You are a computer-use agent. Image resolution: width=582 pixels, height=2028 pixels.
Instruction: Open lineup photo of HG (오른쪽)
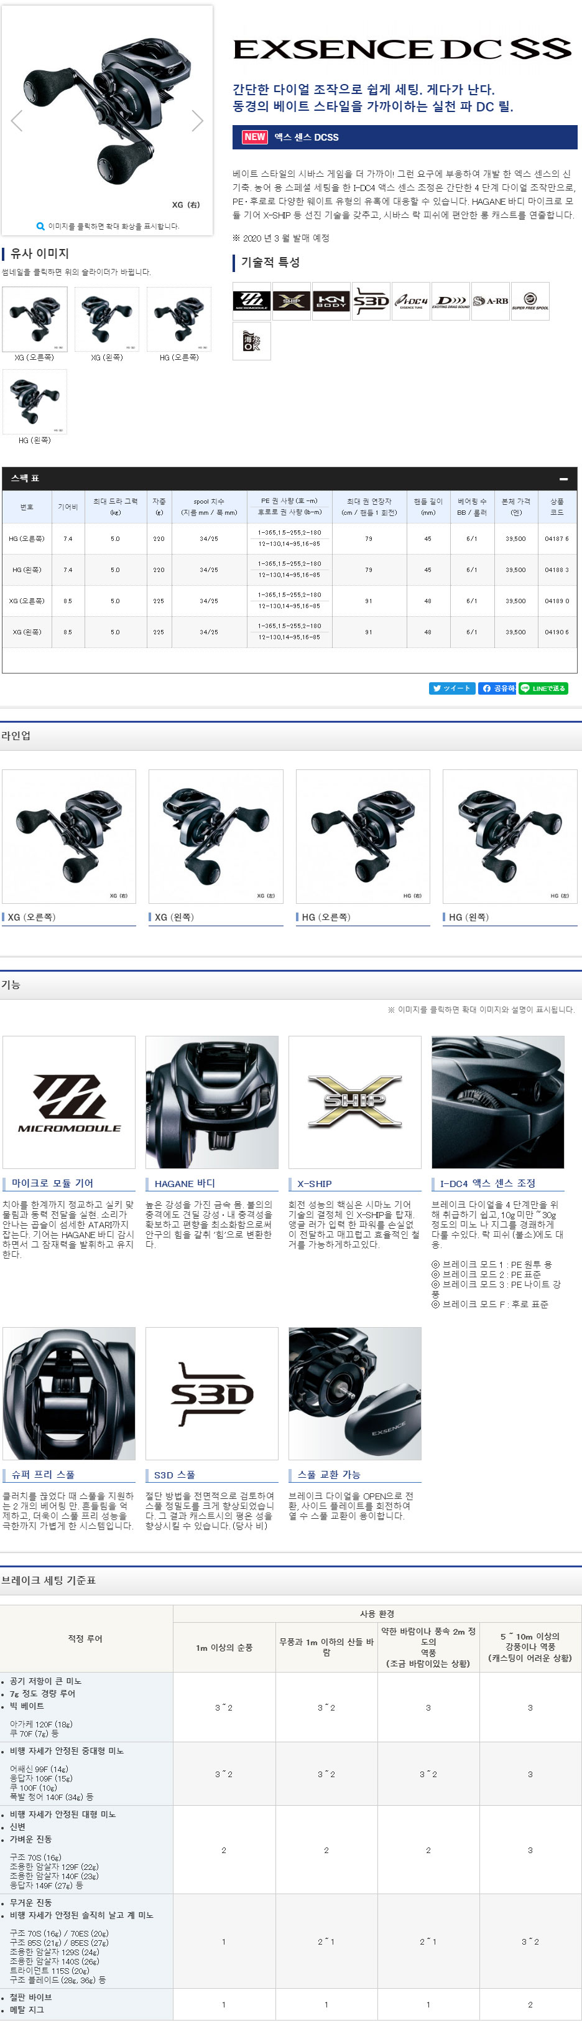(363, 836)
